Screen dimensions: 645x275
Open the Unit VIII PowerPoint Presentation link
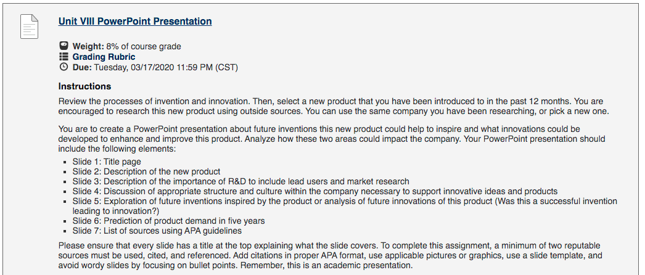(135, 22)
